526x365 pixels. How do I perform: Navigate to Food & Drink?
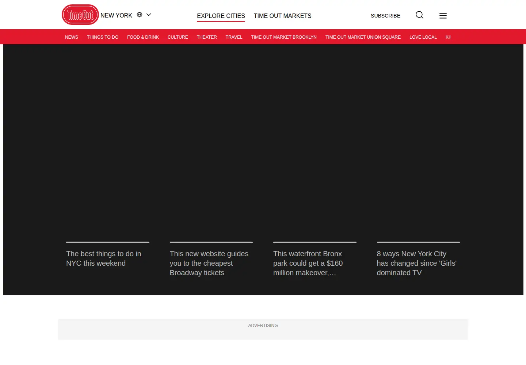143,37
